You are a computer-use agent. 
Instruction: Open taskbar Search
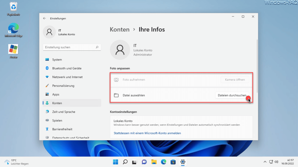click(x=125, y=162)
